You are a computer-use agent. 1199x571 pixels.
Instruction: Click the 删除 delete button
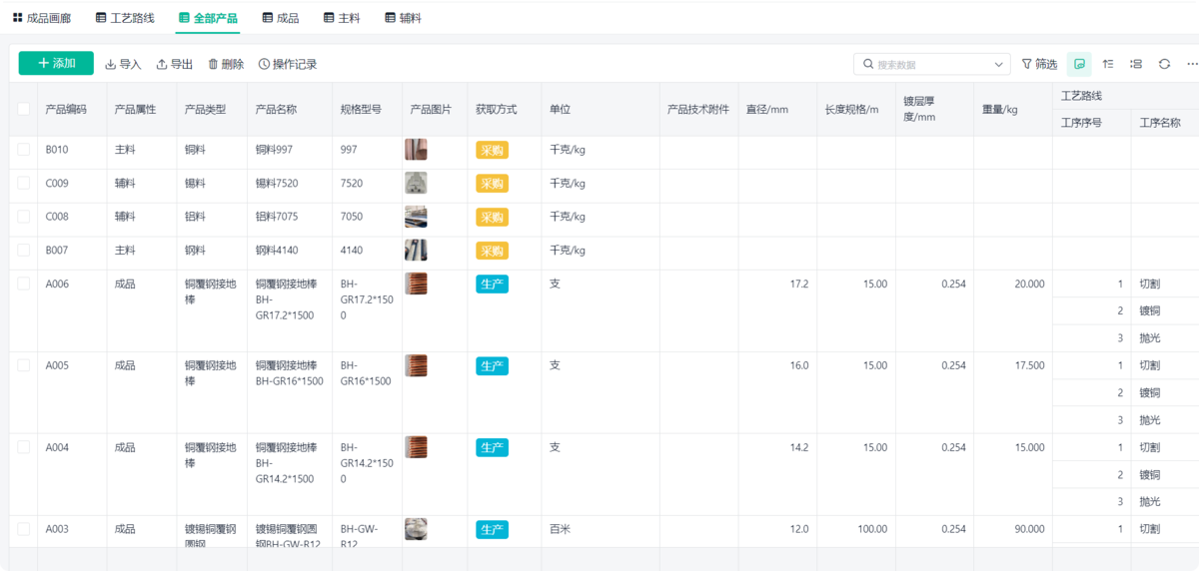(226, 64)
